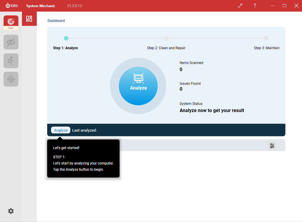This screenshot has height=222, width=302.
Task: Minimize the System Mechanic window
Action: point(273,6)
